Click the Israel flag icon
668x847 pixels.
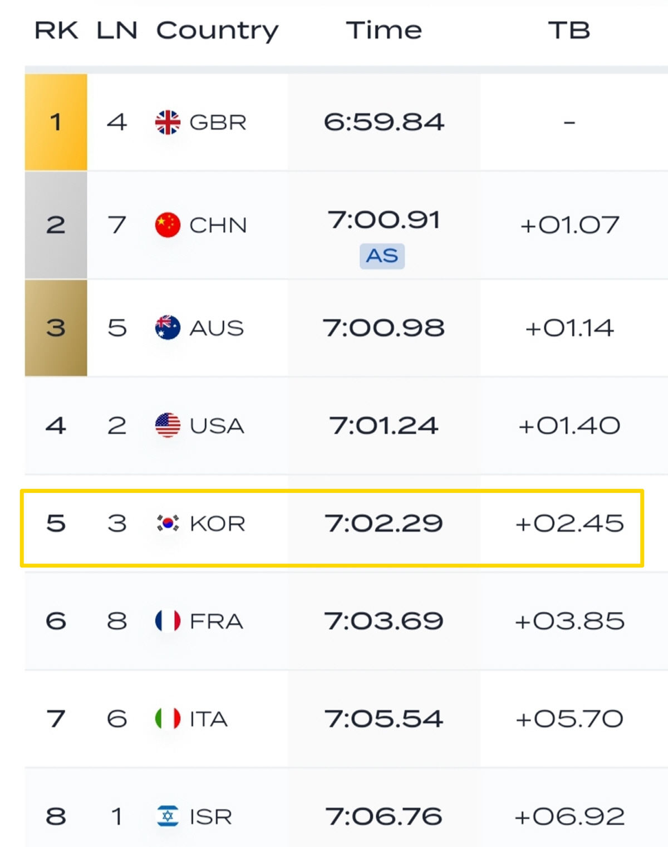click(x=168, y=816)
